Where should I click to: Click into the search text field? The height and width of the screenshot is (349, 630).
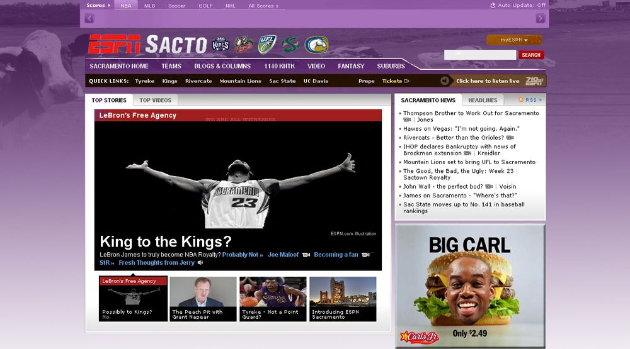pyautogui.click(x=479, y=55)
